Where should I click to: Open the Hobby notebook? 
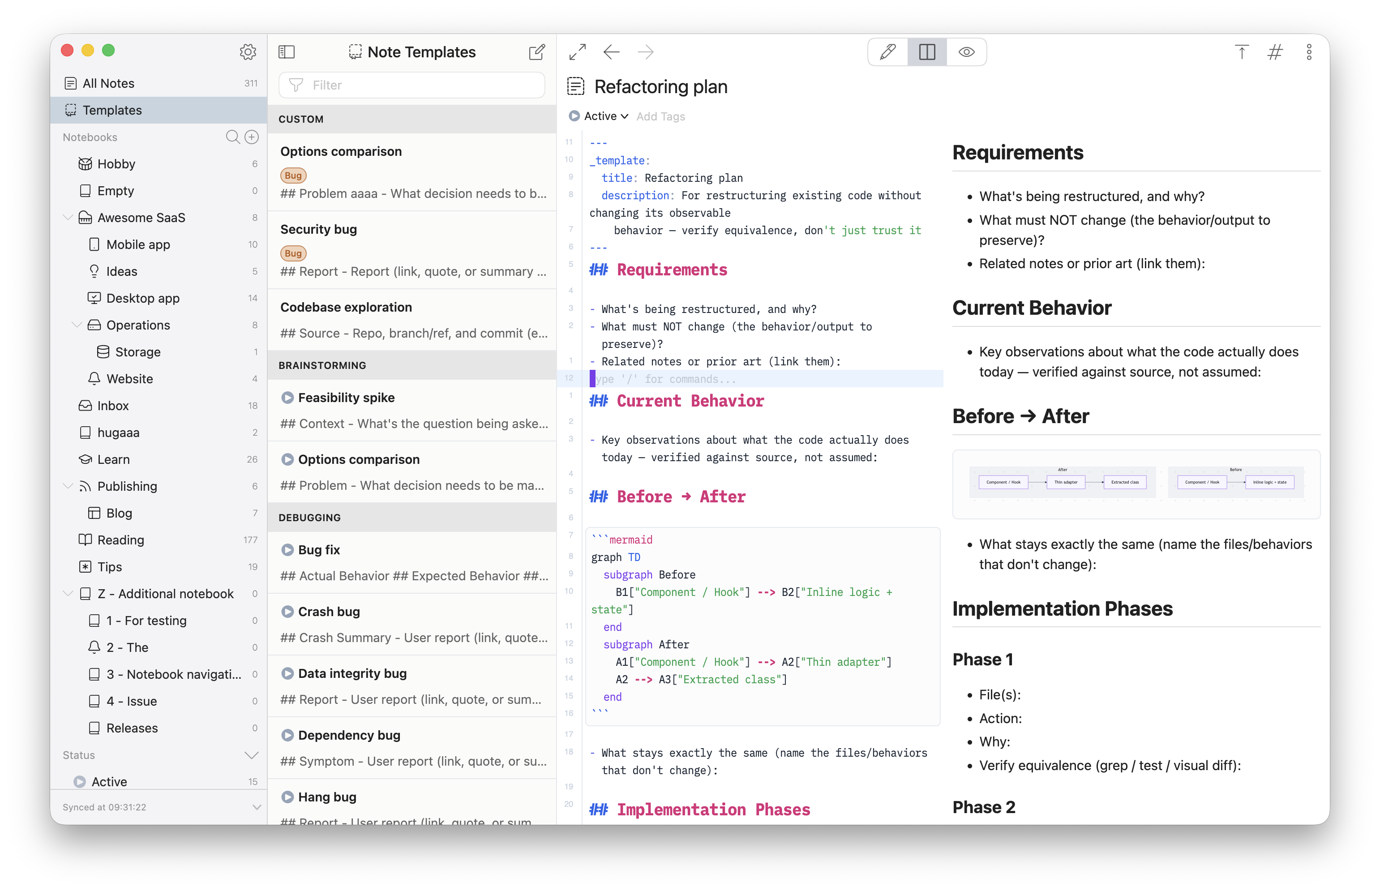(x=159, y=164)
